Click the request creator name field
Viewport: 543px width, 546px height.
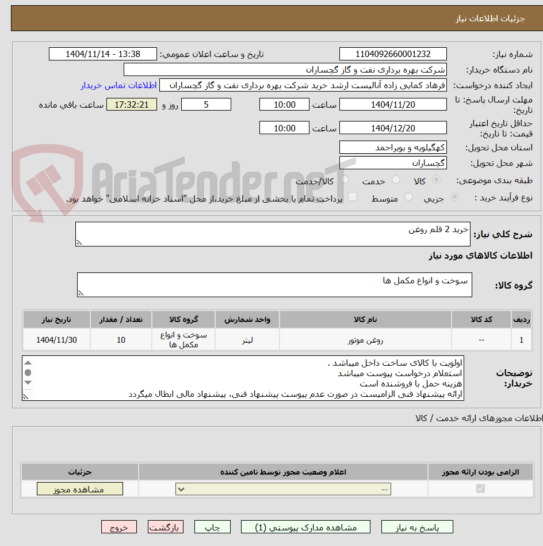click(303, 85)
